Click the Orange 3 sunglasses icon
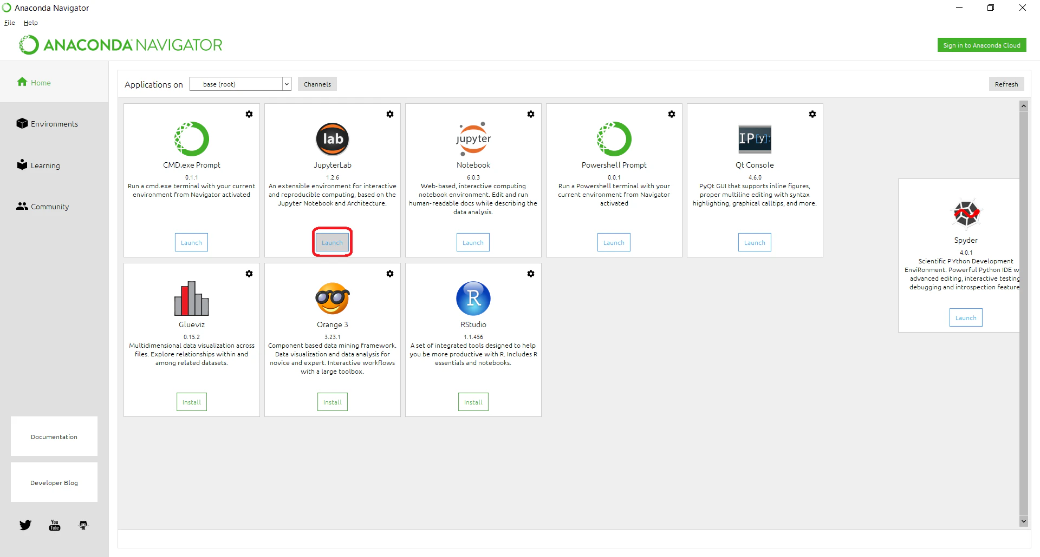The image size is (1040, 557). click(x=333, y=299)
